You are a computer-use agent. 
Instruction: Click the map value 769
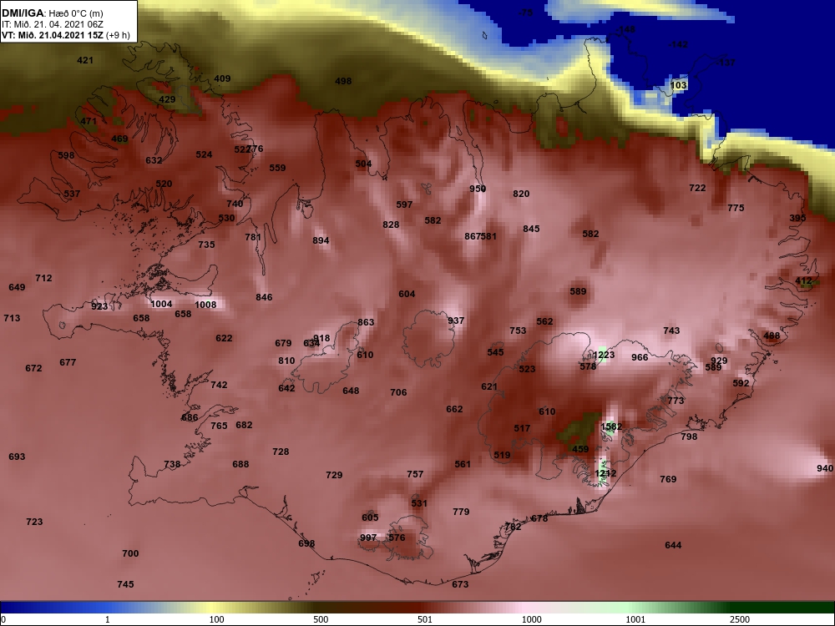668,479
